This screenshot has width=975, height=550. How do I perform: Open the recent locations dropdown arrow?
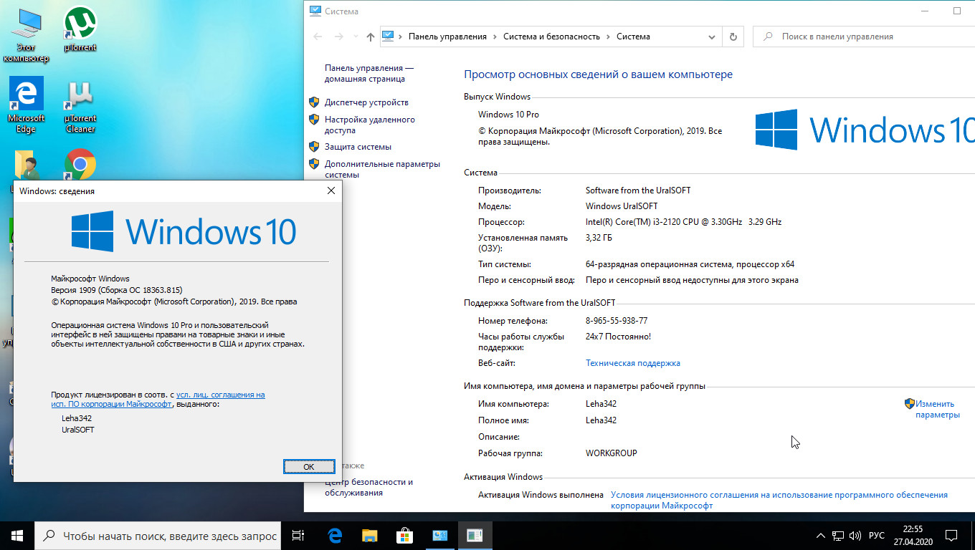click(x=355, y=37)
